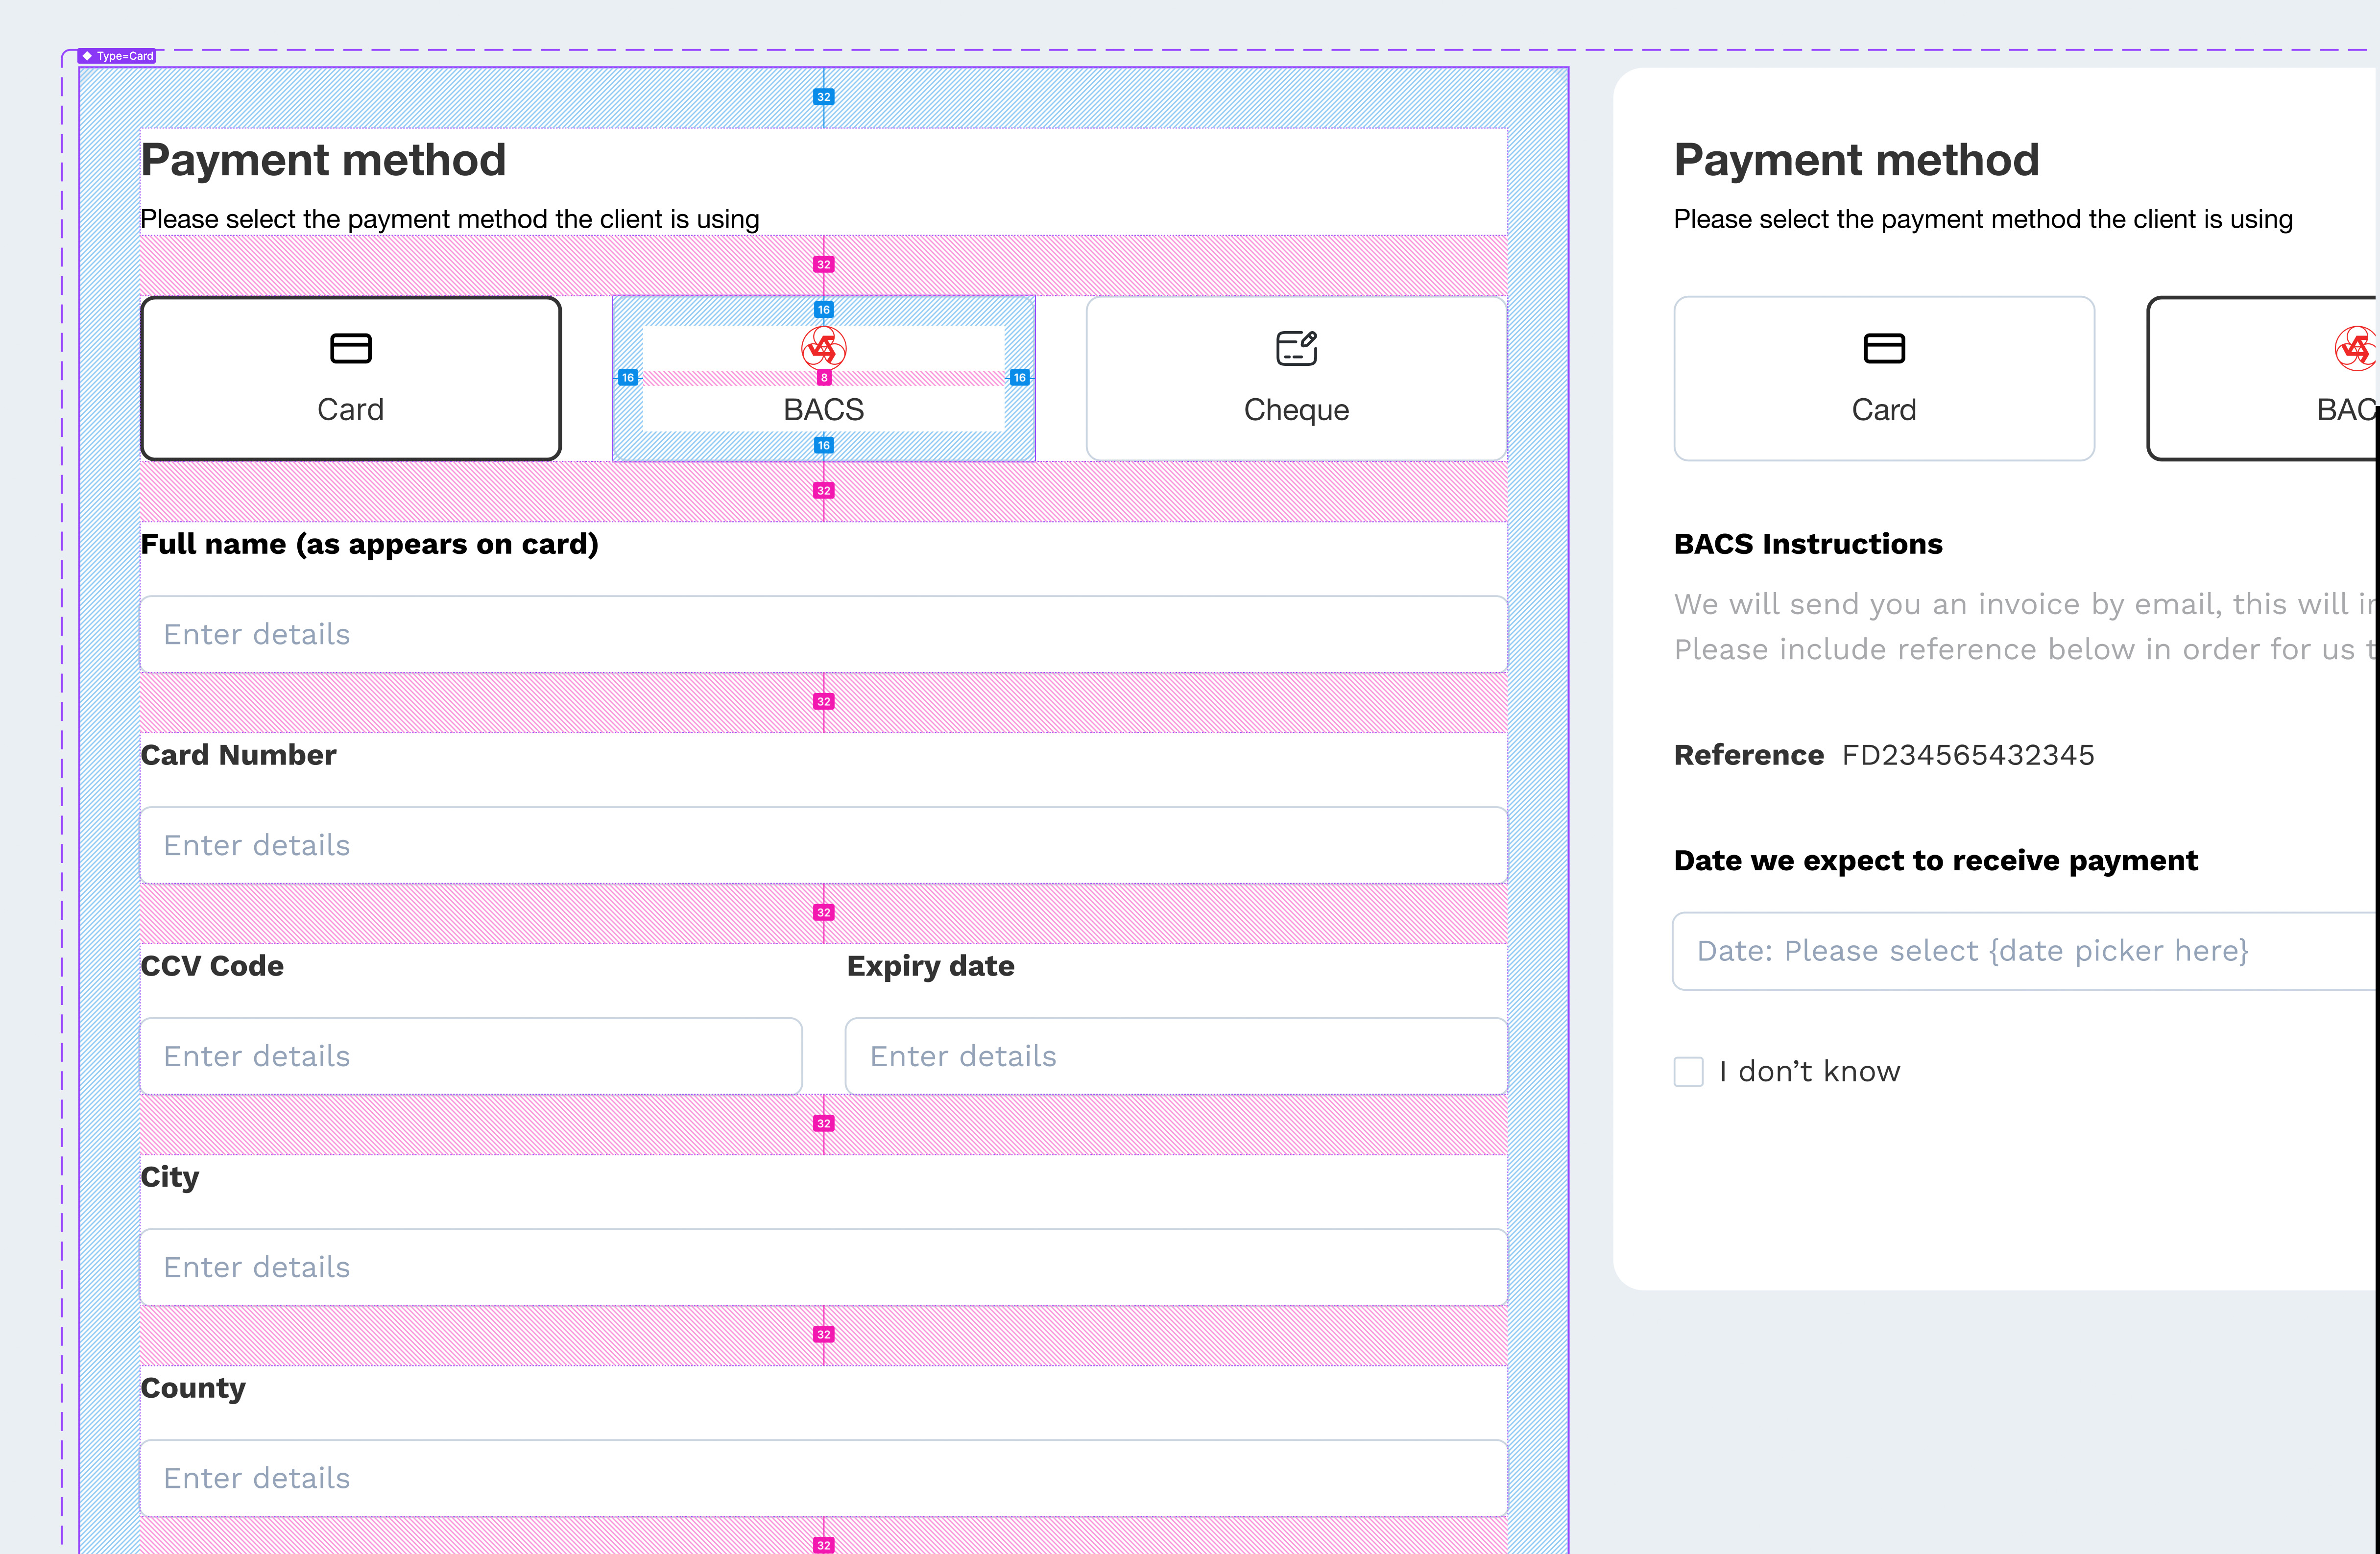Click left frame subtitle about payment method
The width and height of the screenshot is (2380, 1554).
pyautogui.click(x=450, y=219)
